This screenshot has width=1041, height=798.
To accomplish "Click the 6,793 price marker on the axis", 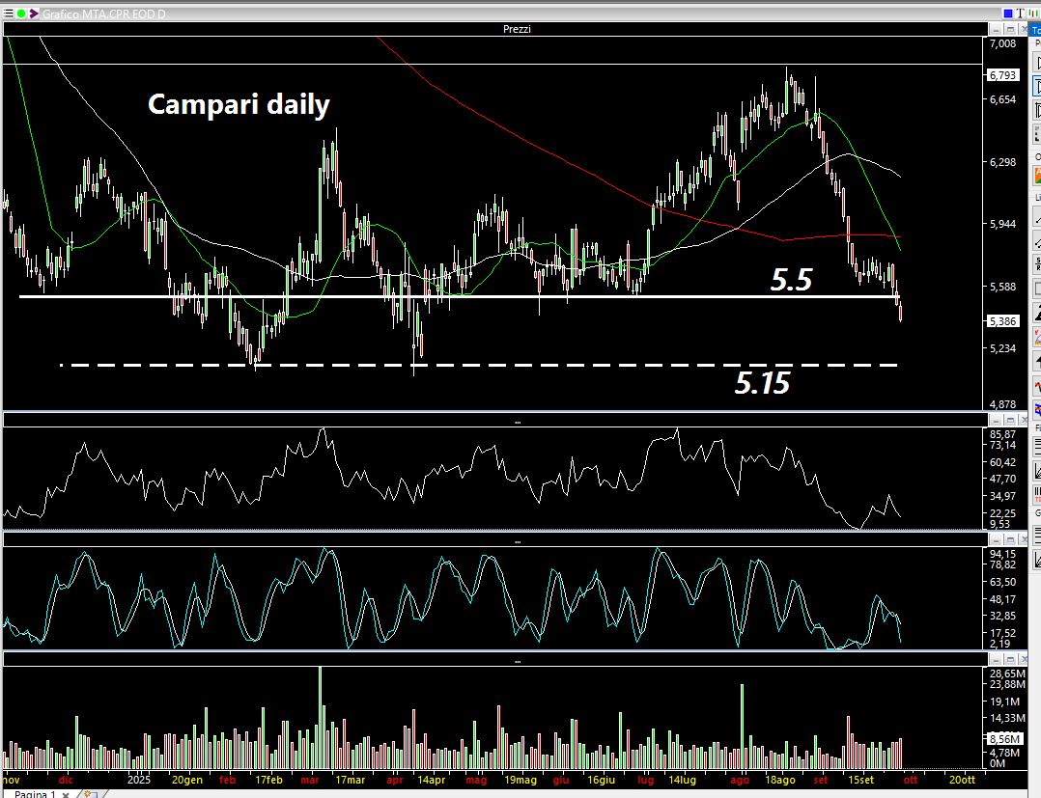I will pyautogui.click(x=1002, y=75).
